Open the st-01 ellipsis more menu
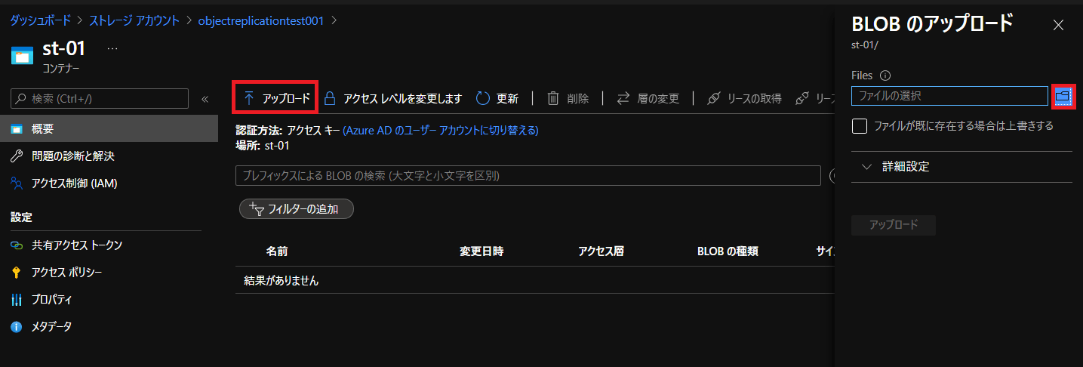The height and width of the screenshot is (367, 1083). point(112,48)
